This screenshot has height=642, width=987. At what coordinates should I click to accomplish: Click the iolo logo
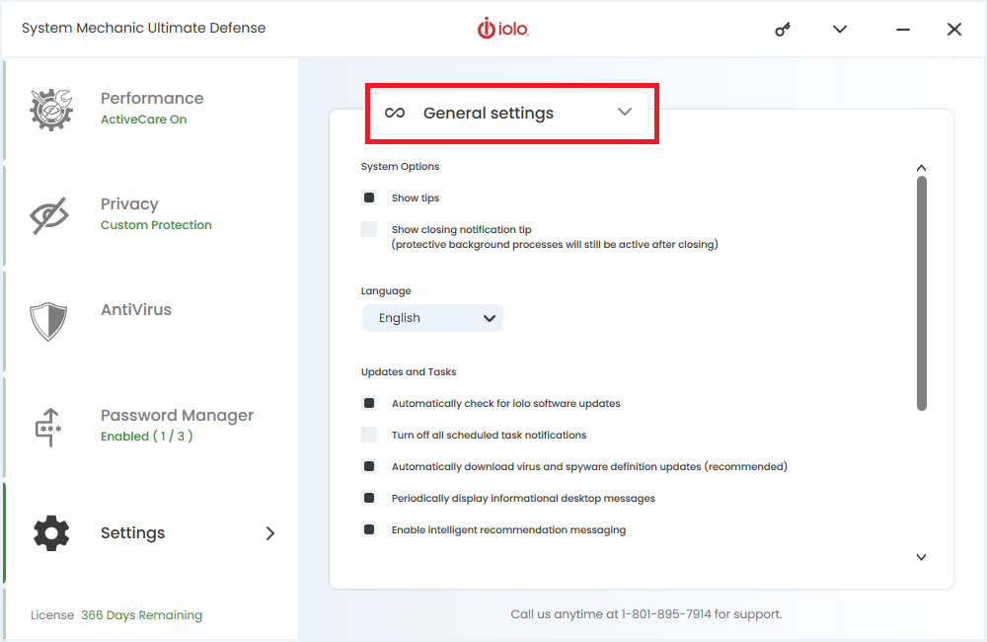pyautogui.click(x=503, y=29)
